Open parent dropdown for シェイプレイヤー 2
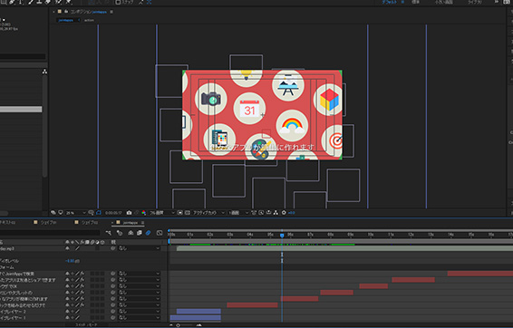This screenshot has width=513, height=328. click(x=139, y=312)
